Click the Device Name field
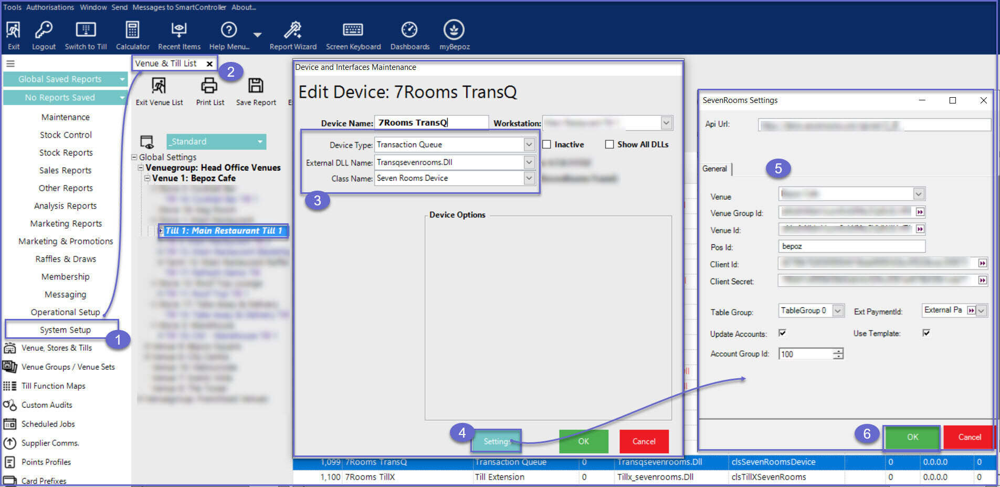This screenshot has width=1000, height=487. [431, 123]
